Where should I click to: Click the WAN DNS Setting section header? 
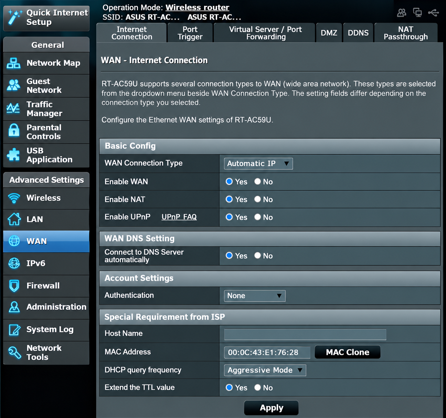[270, 239]
